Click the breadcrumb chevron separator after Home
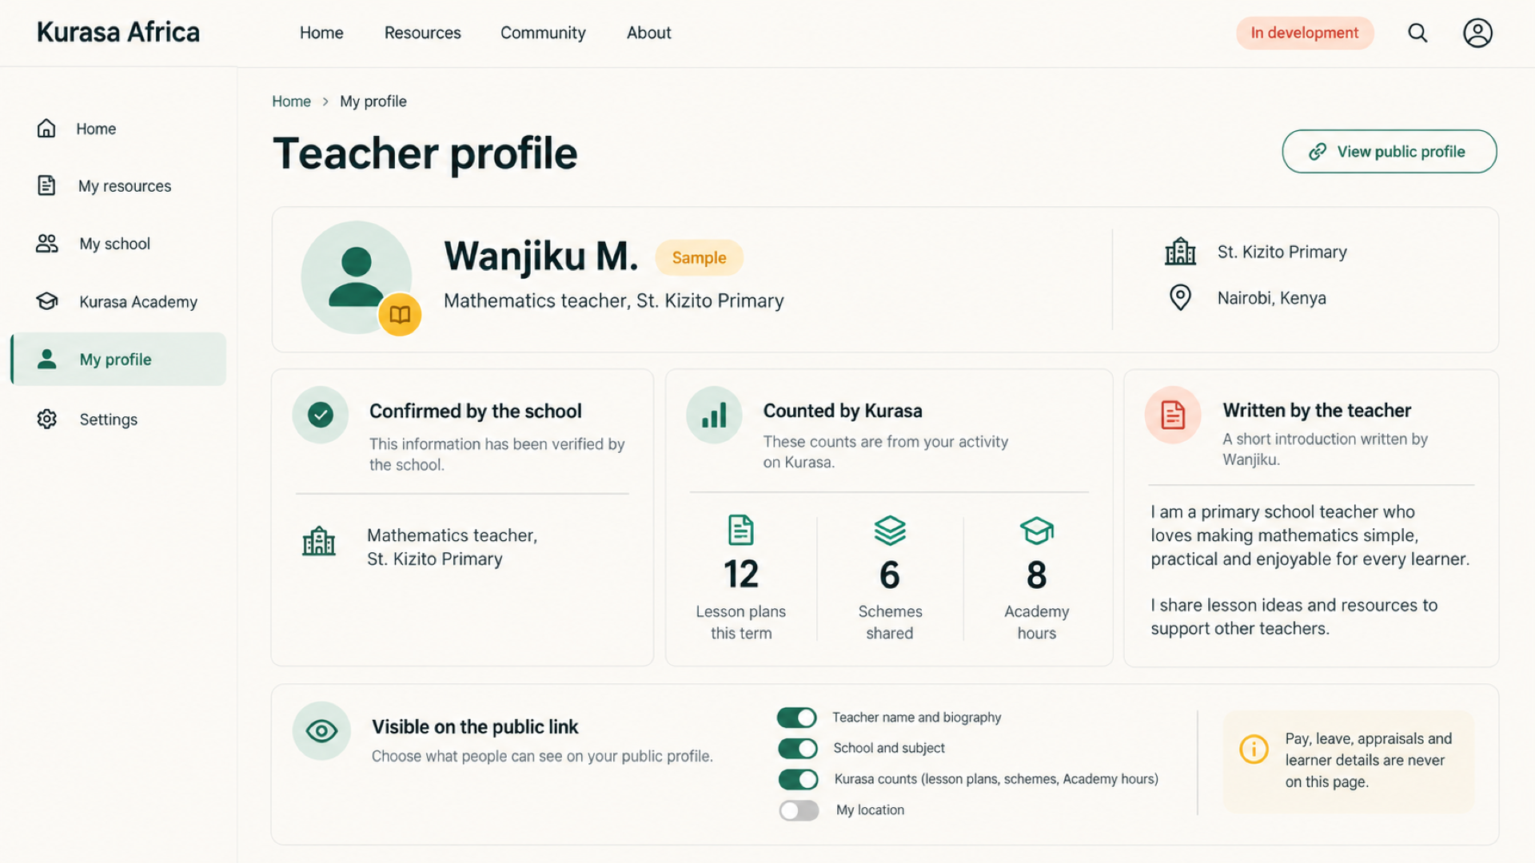The image size is (1535, 863). 325,101
